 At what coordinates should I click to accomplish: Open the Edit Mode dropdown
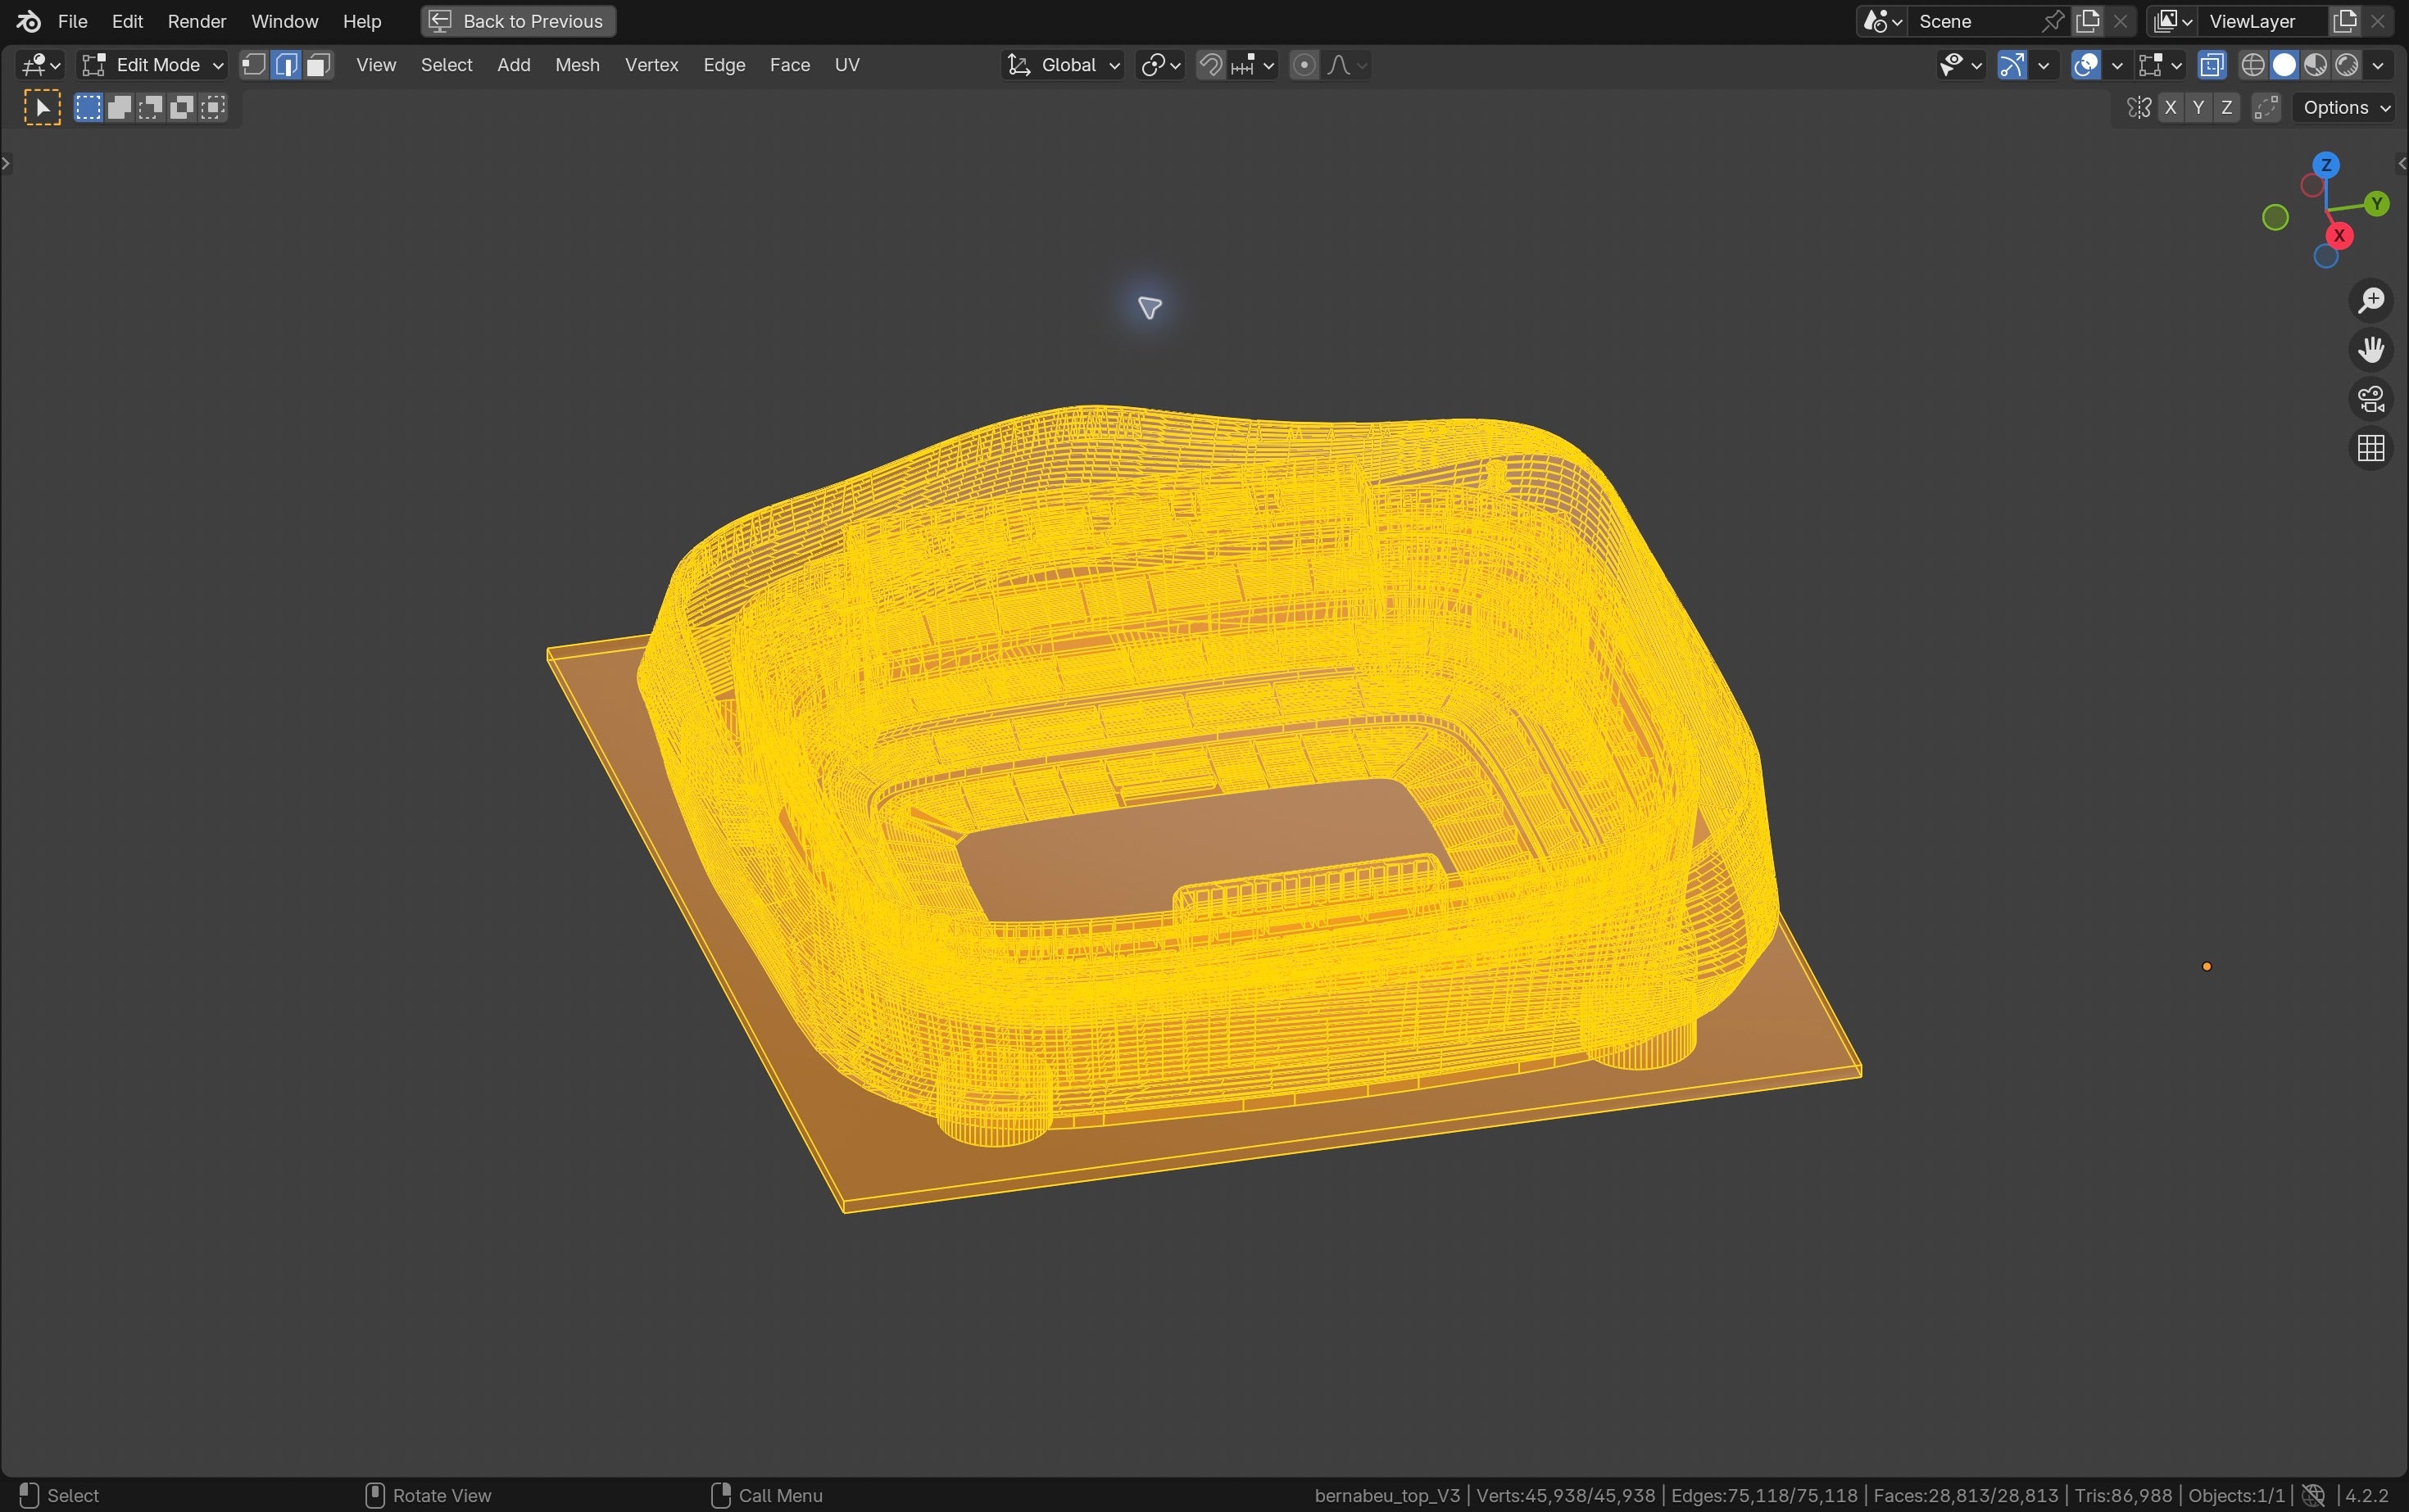[x=152, y=65]
